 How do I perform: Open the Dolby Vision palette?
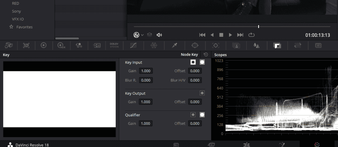[114, 45]
